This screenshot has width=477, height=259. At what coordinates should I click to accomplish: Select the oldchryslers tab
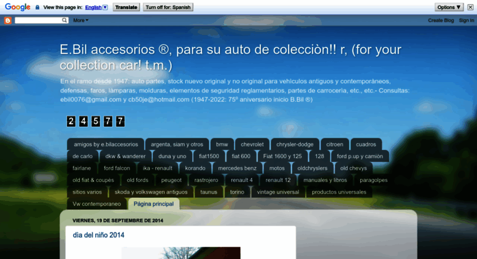[312, 168]
